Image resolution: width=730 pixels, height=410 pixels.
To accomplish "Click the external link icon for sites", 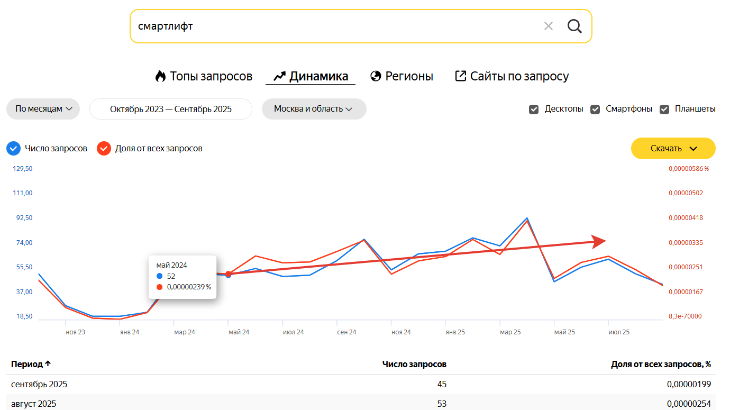I will (461, 76).
